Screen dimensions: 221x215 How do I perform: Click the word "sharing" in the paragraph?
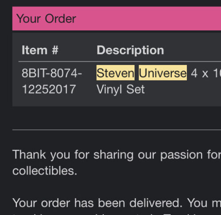coord(114,155)
